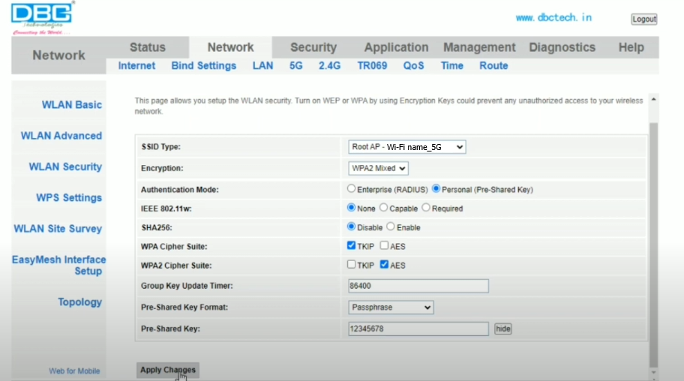Open the Time submenu
Image resolution: width=684 pixels, height=381 pixels.
pyautogui.click(x=452, y=66)
